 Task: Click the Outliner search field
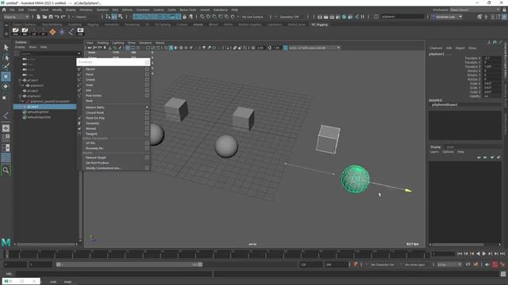coord(48,54)
